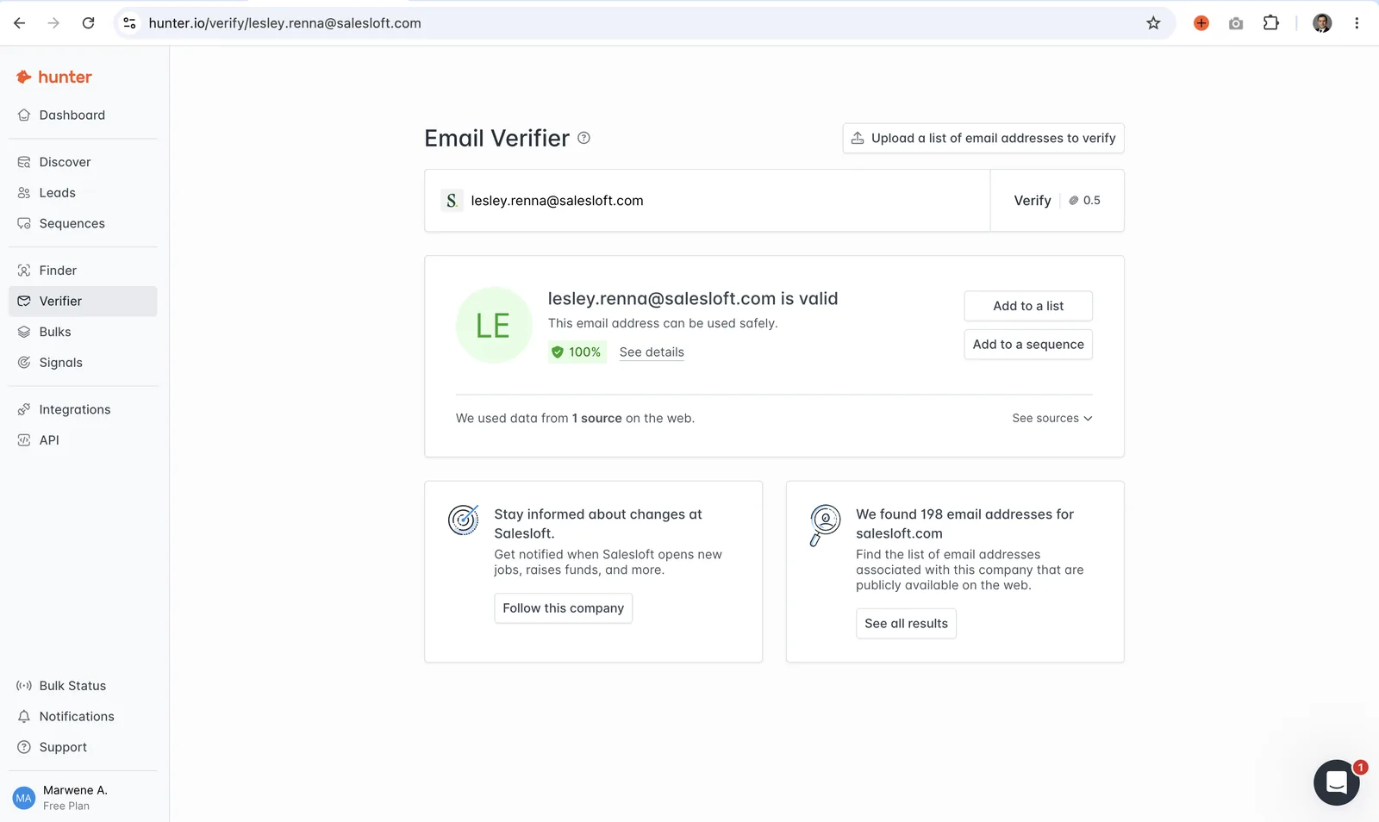The width and height of the screenshot is (1379, 822).
Task: Open the browser extensions puzzle menu
Action: click(1270, 23)
